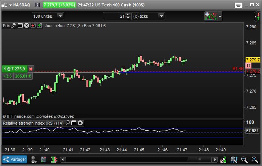Decrease the tick count with down arrow
The width and height of the screenshot is (262, 166).
[128, 18]
